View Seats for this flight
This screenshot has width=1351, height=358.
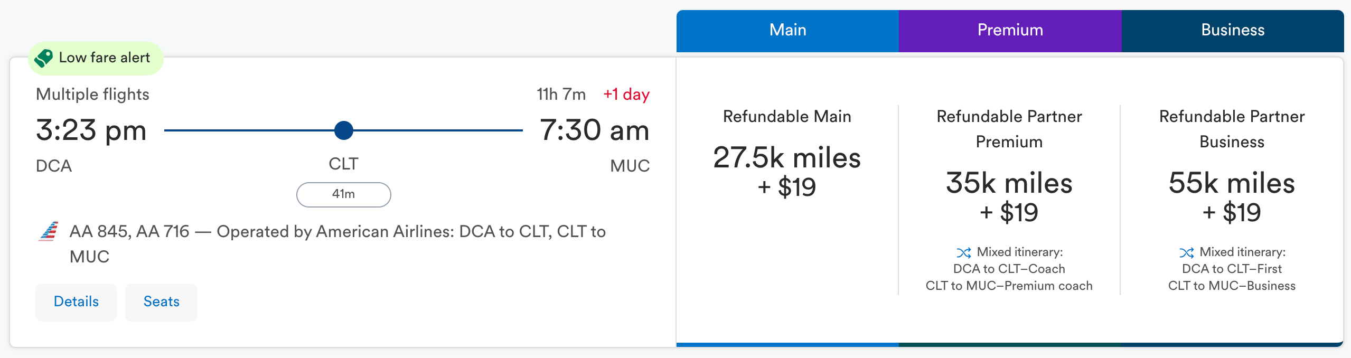pos(161,302)
